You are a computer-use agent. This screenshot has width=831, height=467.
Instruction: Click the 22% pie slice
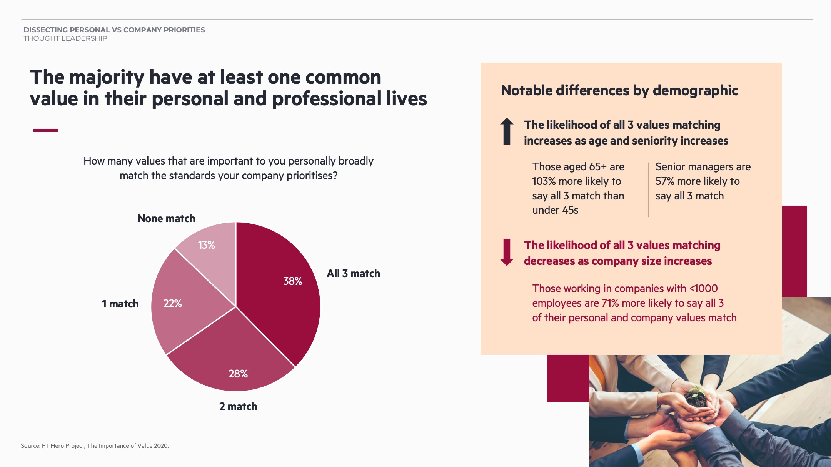pyautogui.click(x=181, y=304)
